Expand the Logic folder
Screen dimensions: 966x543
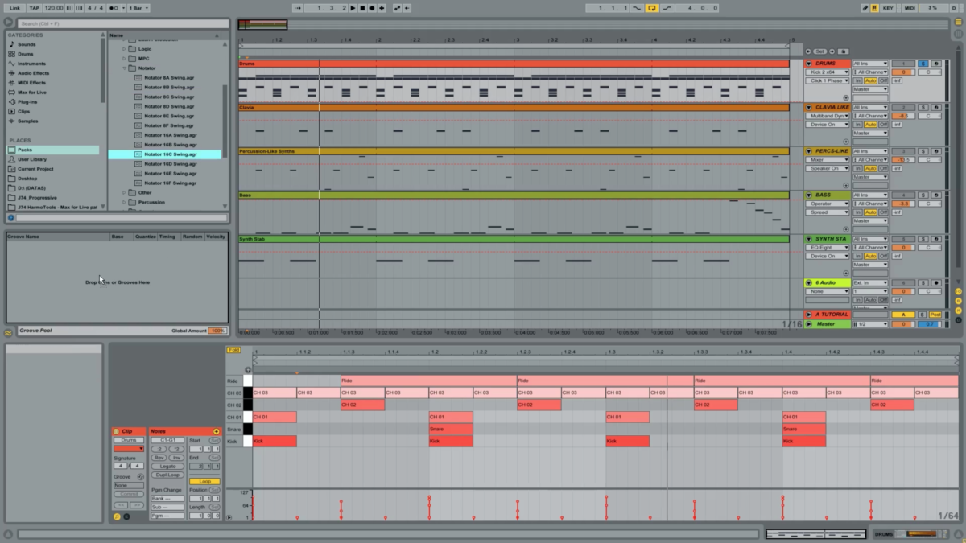click(x=125, y=49)
